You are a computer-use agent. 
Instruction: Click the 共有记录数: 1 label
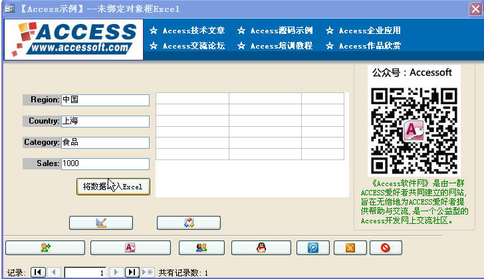pyautogui.click(x=183, y=273)
